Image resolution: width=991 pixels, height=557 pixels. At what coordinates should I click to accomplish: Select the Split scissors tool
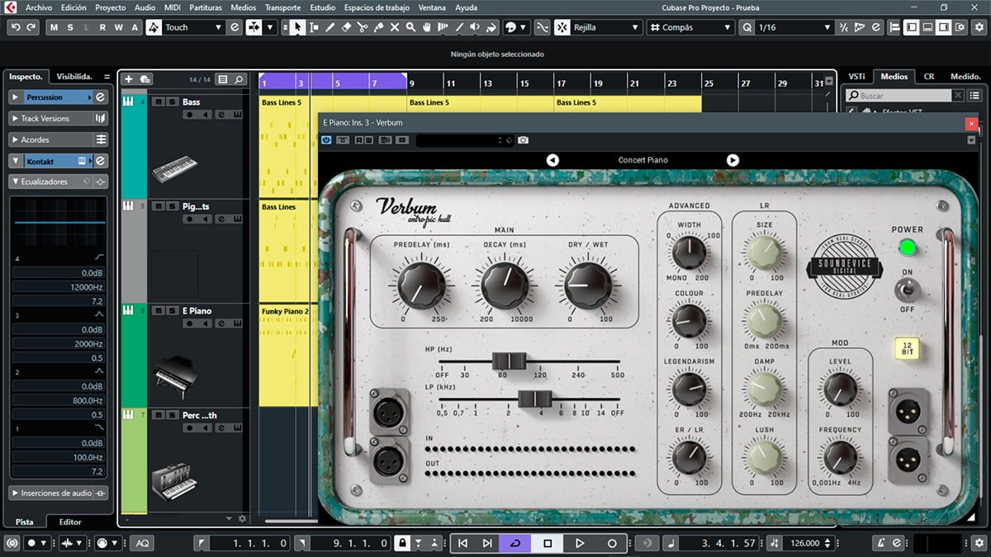pos(363,27)
